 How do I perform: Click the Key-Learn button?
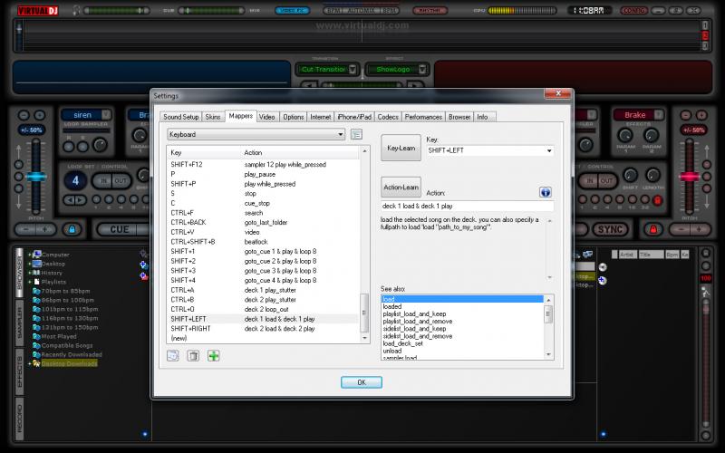click(x=400, y=147)
